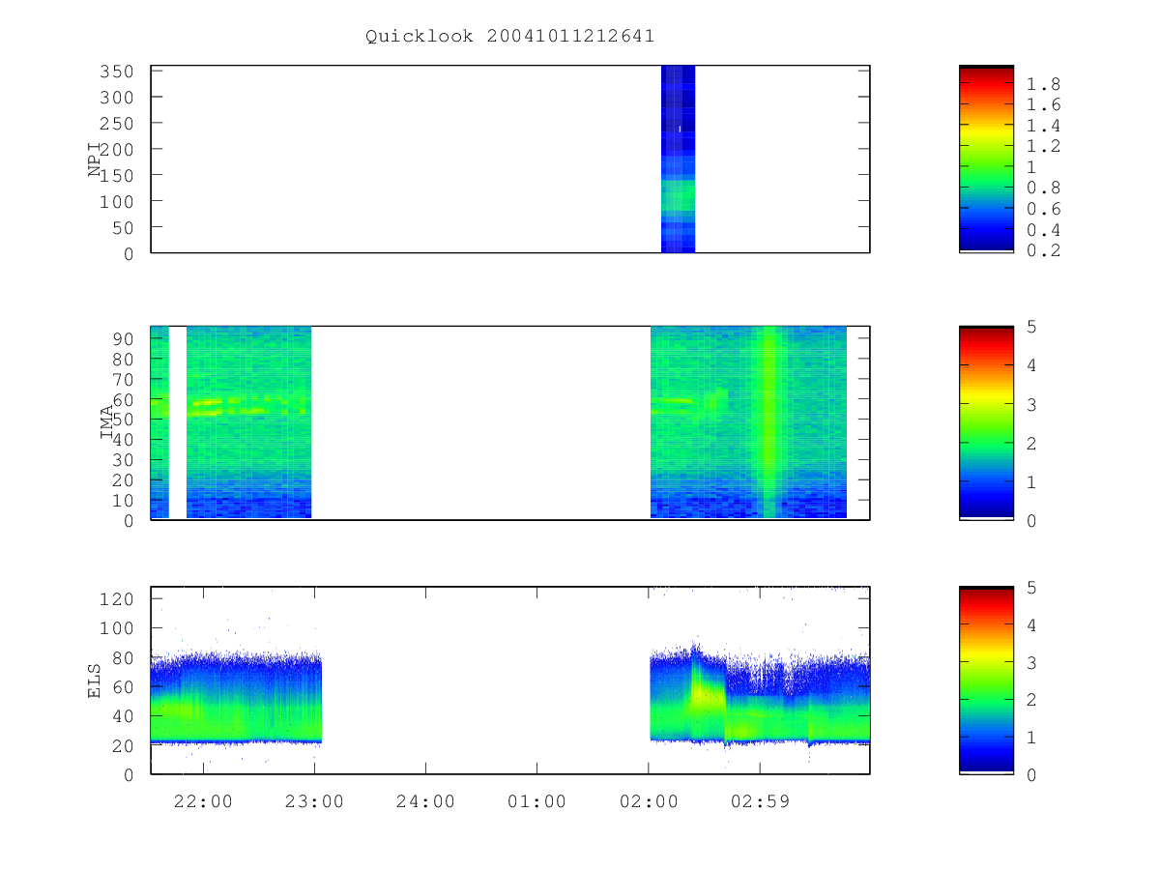
Task: Select the 10 tick on IMA axis
Action: point(125,501)
